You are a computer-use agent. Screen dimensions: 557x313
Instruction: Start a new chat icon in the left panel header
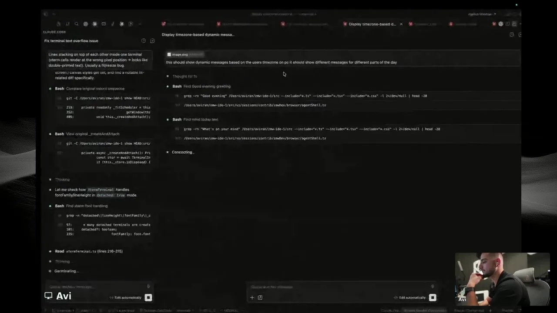pyautogui.click(x=152, y=41)
